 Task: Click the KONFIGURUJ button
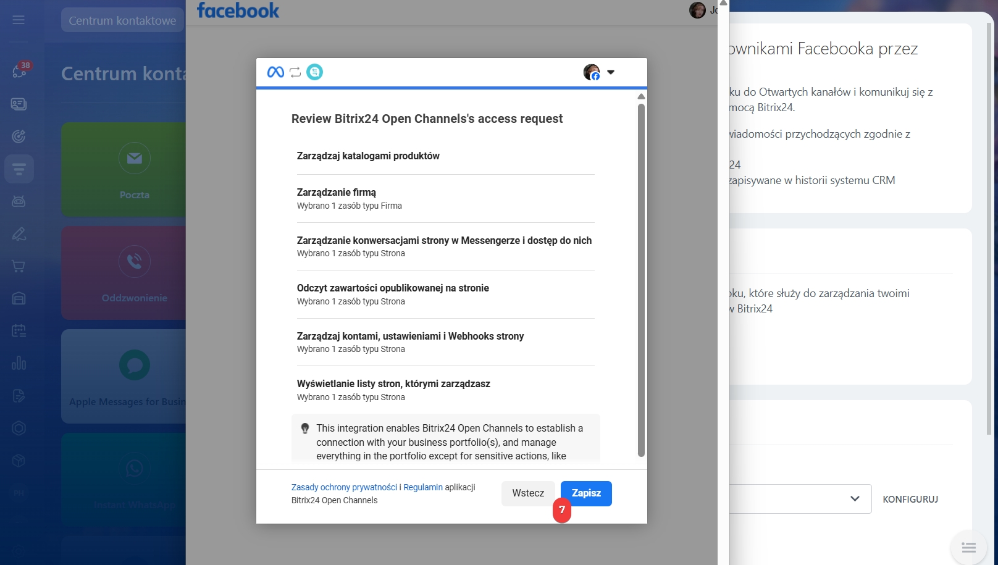pos(910,499)
